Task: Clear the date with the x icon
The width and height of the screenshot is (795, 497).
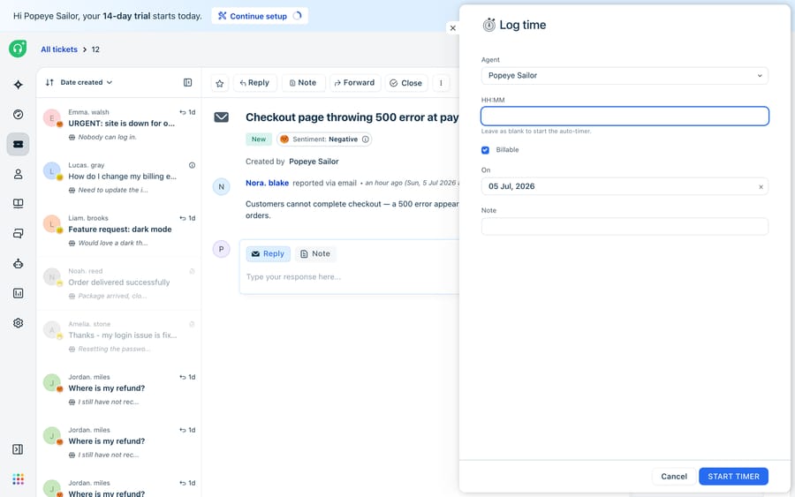Action: tap(761, 187)
